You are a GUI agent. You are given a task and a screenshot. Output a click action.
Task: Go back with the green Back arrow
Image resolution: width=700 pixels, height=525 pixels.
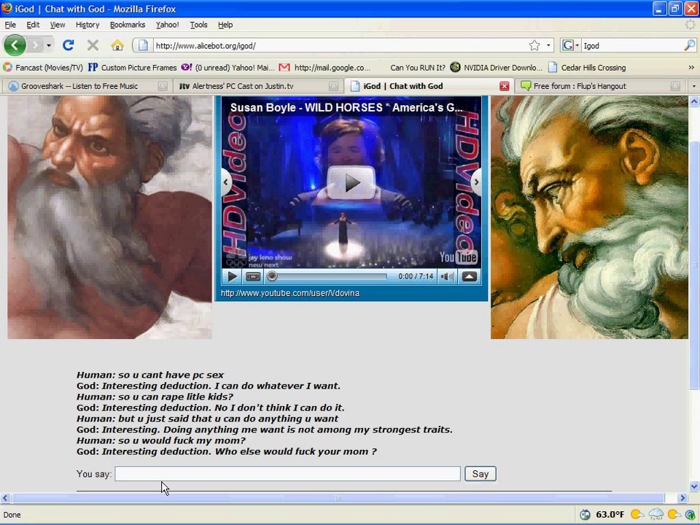click(15, 45)
